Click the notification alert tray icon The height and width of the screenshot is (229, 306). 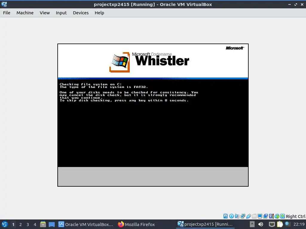287,224
